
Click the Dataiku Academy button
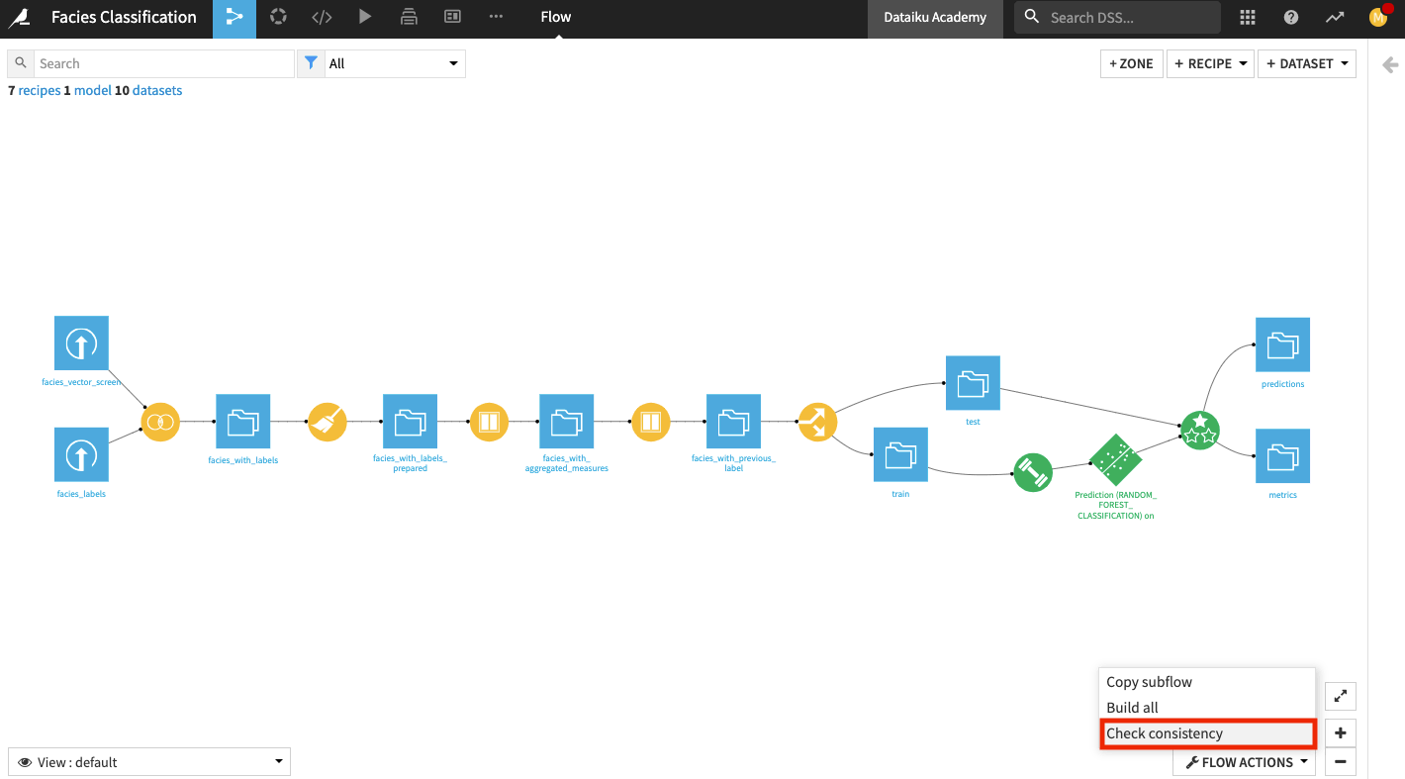pyautogui.click(x=935, y=17)
